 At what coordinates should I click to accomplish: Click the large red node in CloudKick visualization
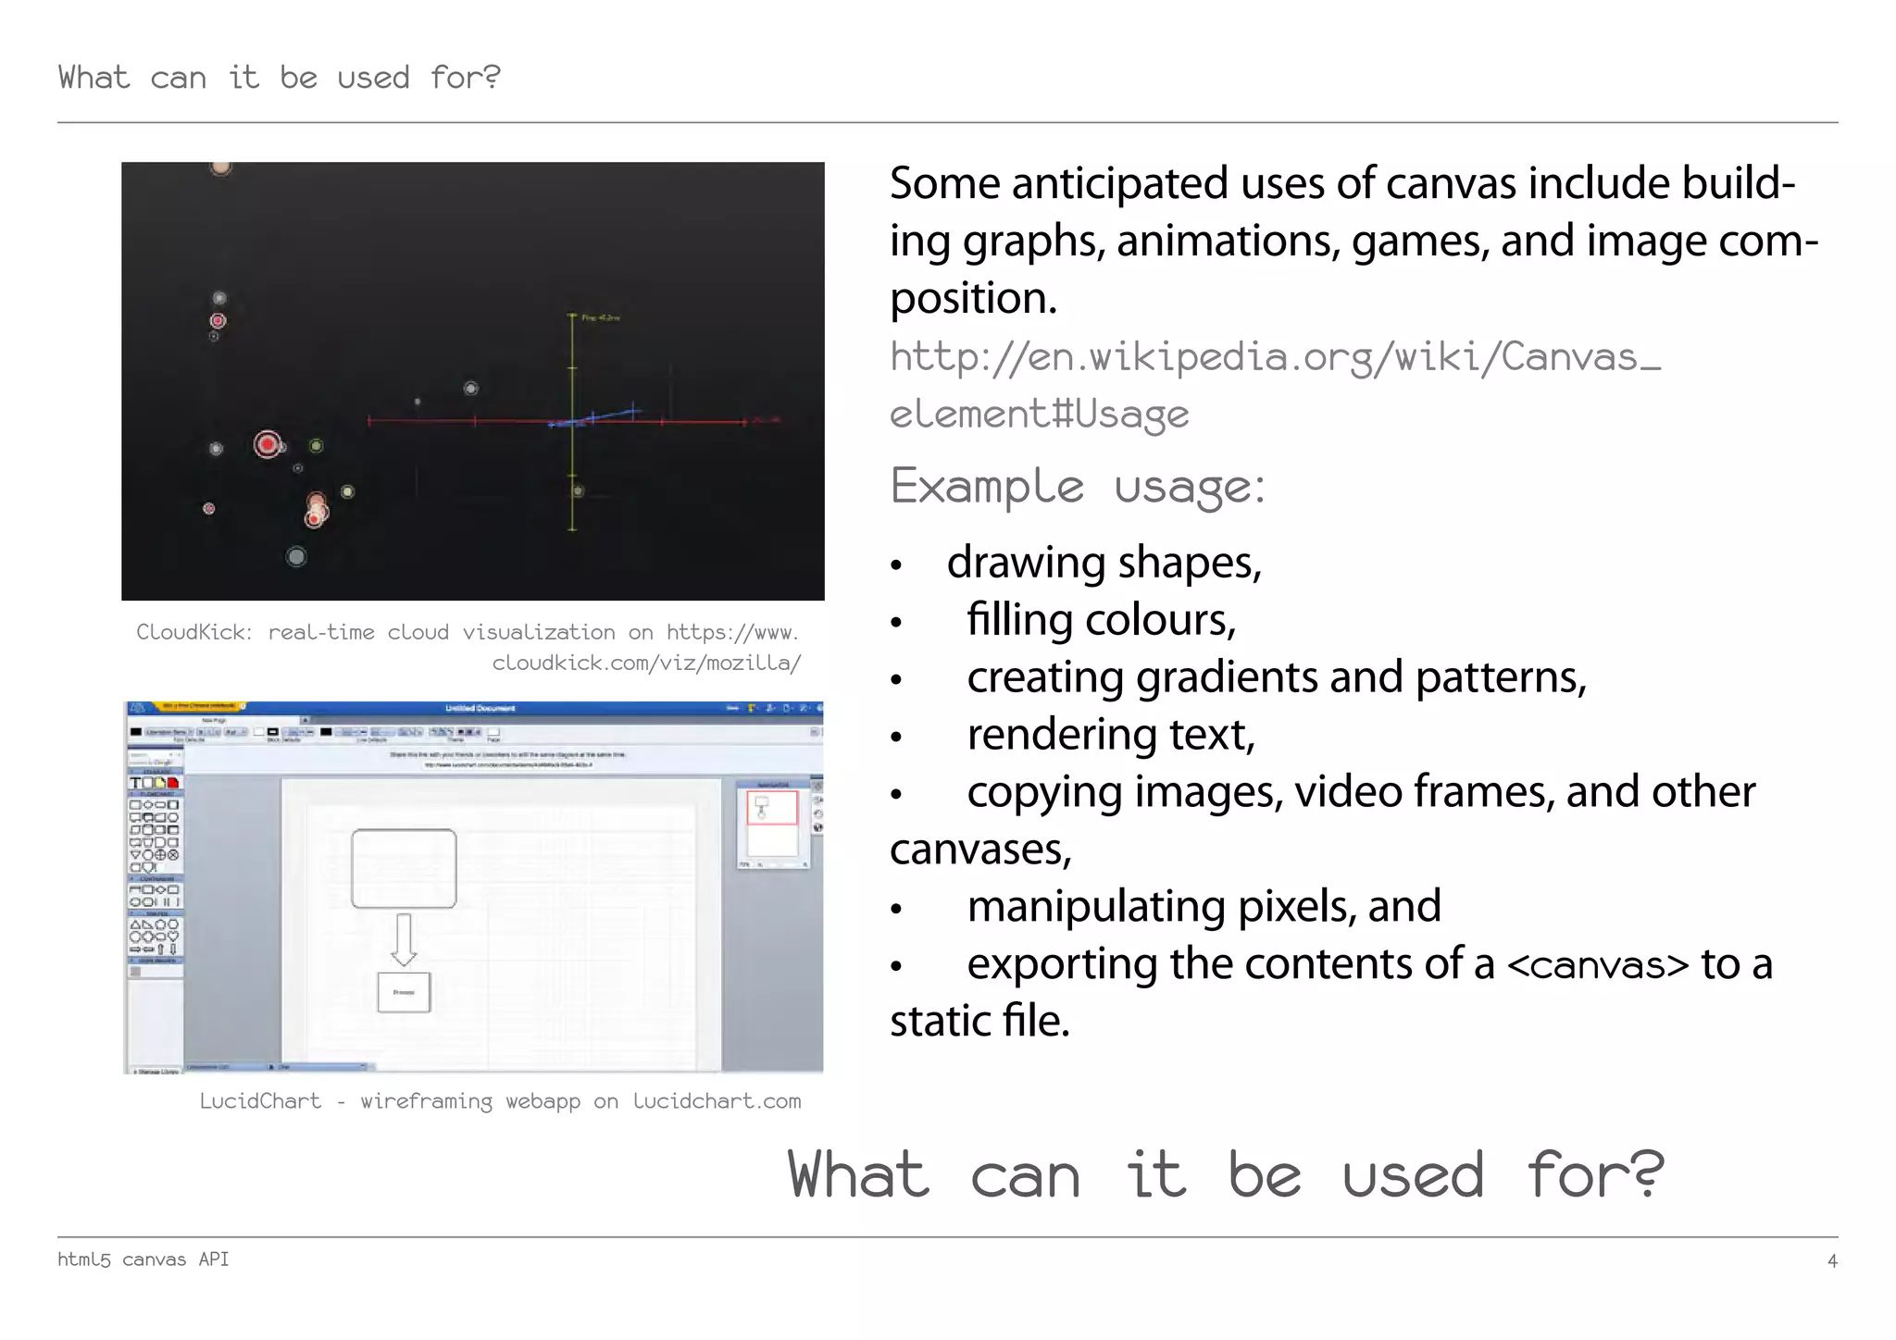pyautogui.click(x=268, y=445)
